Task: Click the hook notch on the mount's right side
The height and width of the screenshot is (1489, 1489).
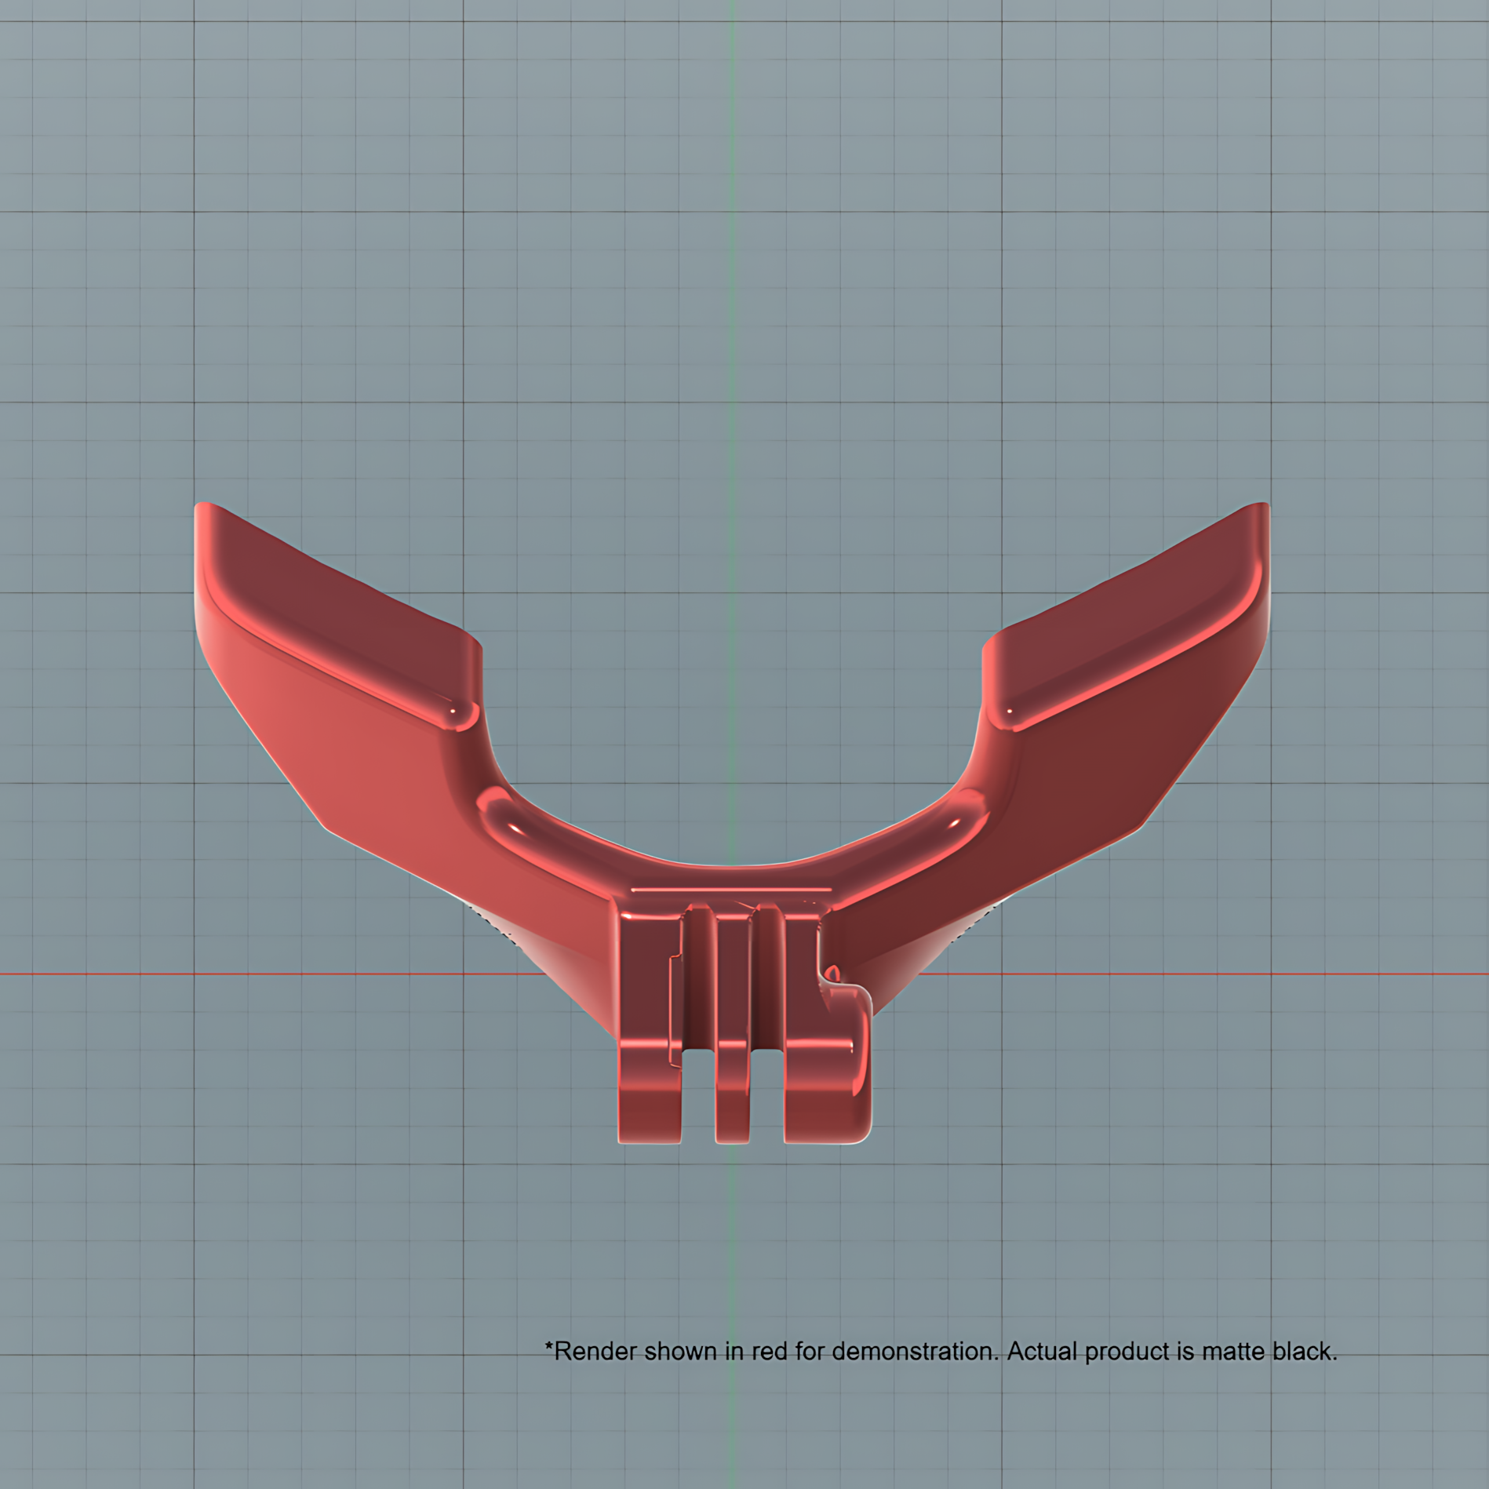Action: (832, 975)
